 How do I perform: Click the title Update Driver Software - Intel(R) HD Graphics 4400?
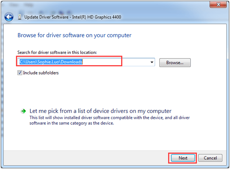point(73,17)
